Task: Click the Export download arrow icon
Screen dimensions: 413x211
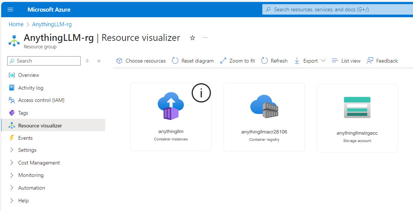Action: point(297,61)
